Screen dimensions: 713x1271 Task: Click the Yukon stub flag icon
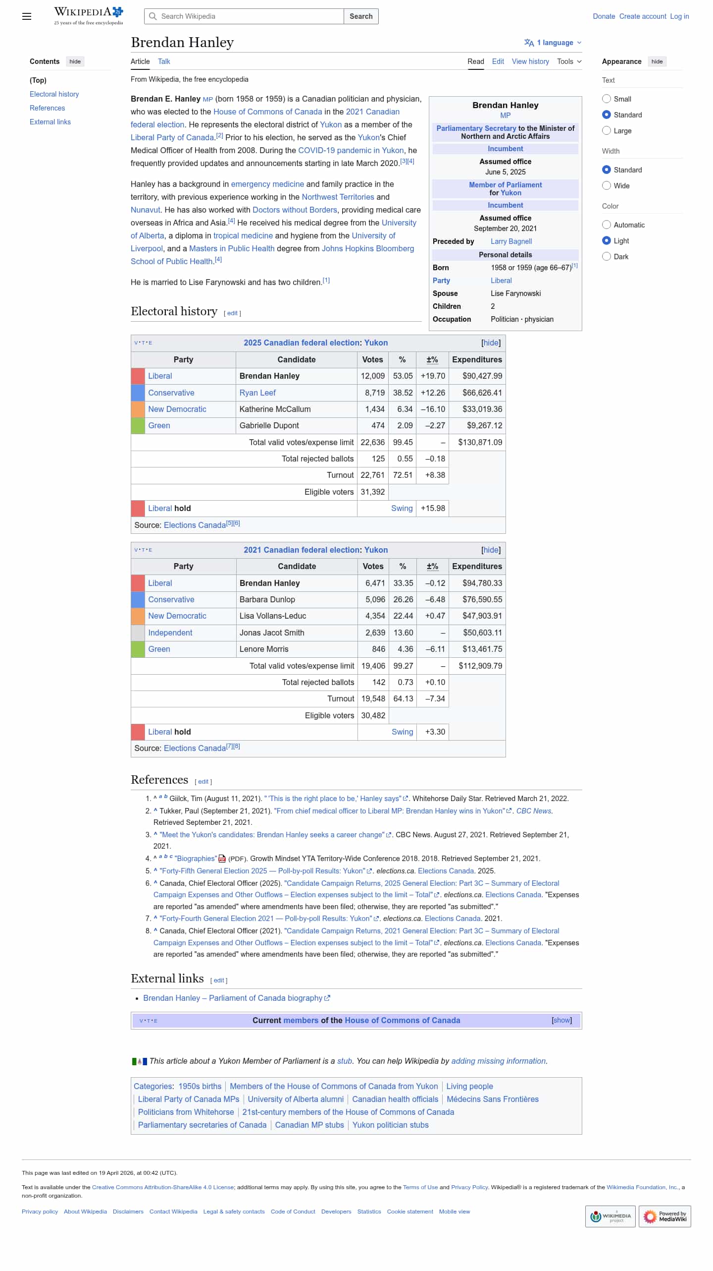[x=139, y=1061]
